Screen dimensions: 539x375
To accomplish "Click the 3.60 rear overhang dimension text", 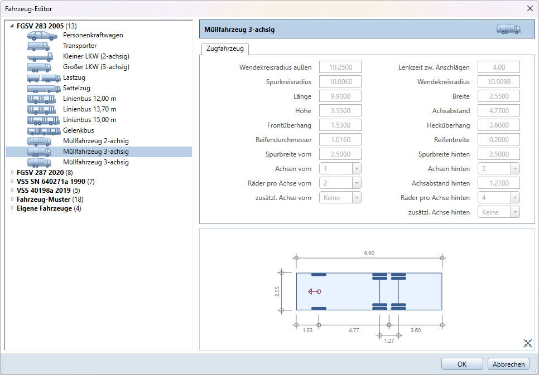I will (x=416, y=330).
